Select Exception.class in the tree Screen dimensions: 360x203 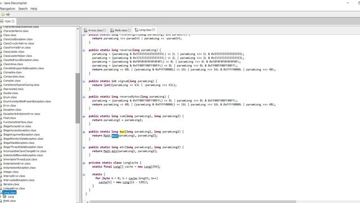click(x=12, y=109)
